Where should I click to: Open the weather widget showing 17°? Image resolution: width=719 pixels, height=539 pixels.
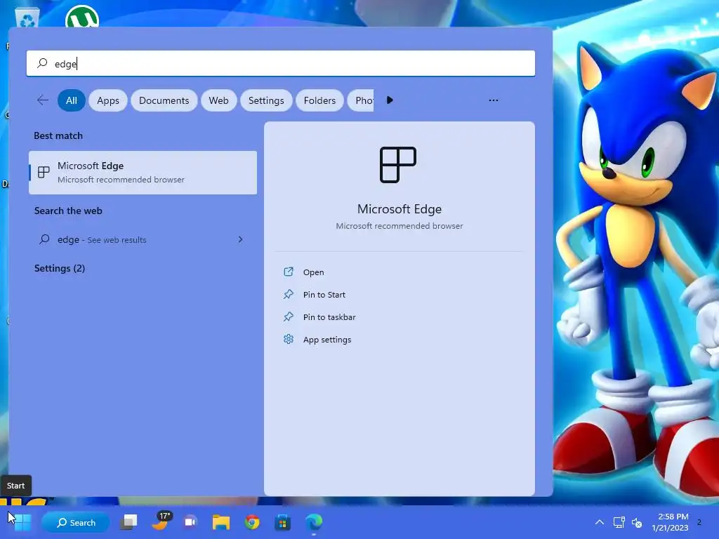(x=161, y=521)
